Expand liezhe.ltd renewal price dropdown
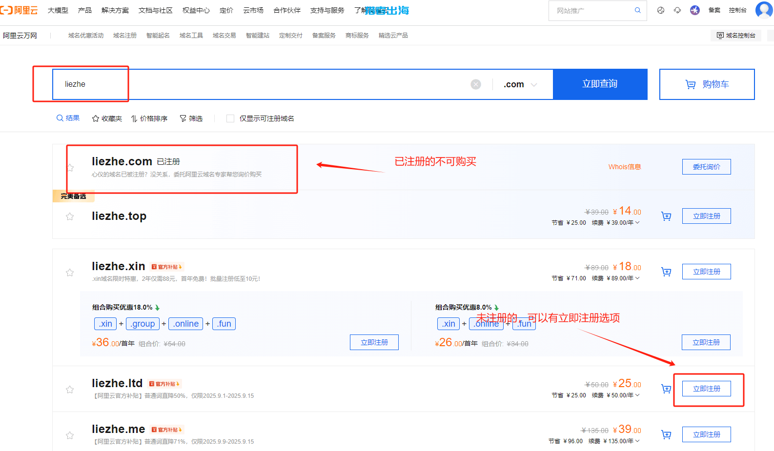Image resolution: width=774 pixels, height=451 pixels. tap(637, 395)
